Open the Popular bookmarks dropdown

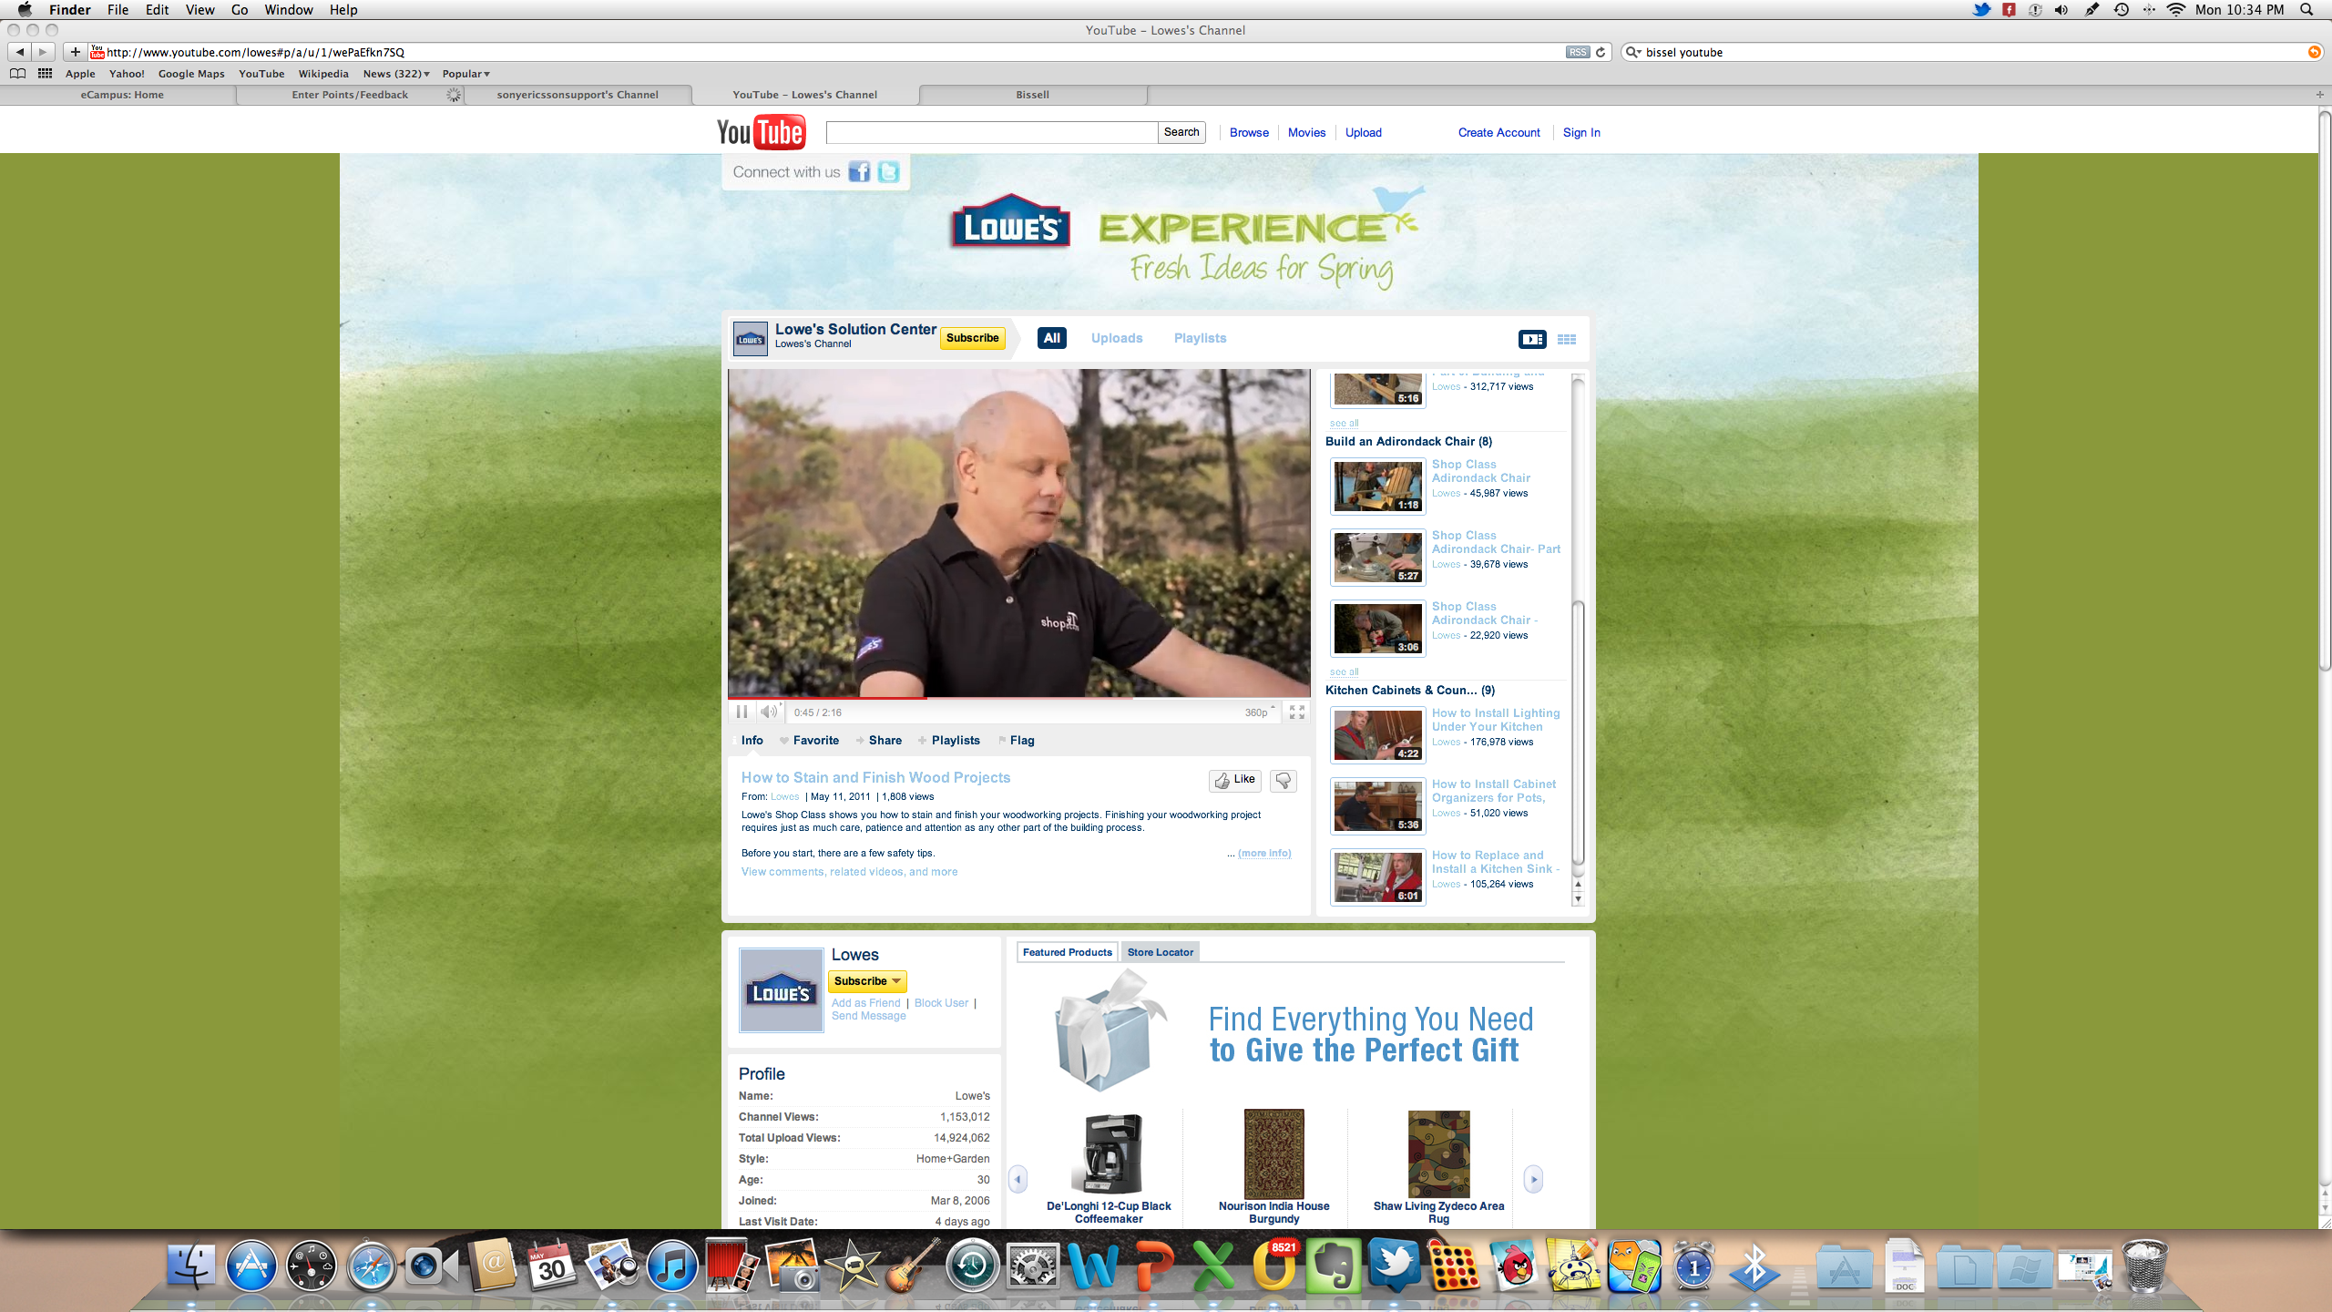[x=465, y=74]
